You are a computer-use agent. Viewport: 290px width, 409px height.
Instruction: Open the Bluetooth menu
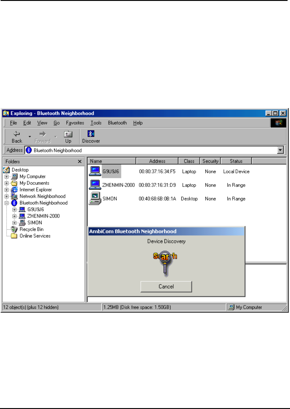pos(117,123)
